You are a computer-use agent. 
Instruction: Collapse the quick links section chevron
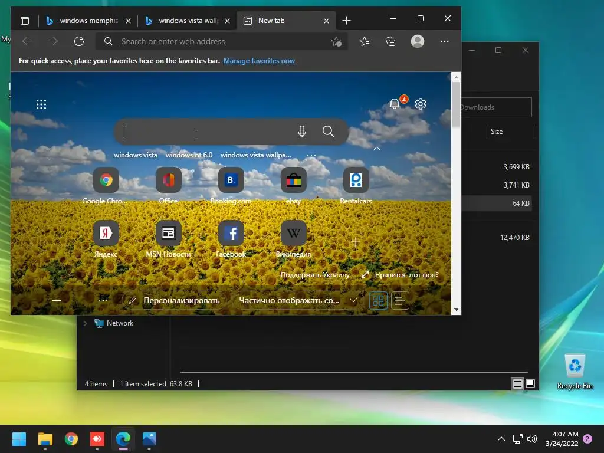click(x=377, y=149)
